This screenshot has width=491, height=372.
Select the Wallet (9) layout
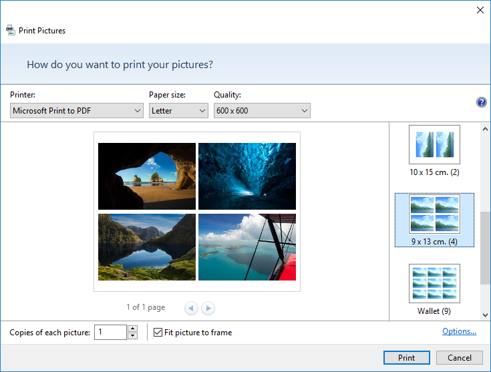tap(434, 290)
